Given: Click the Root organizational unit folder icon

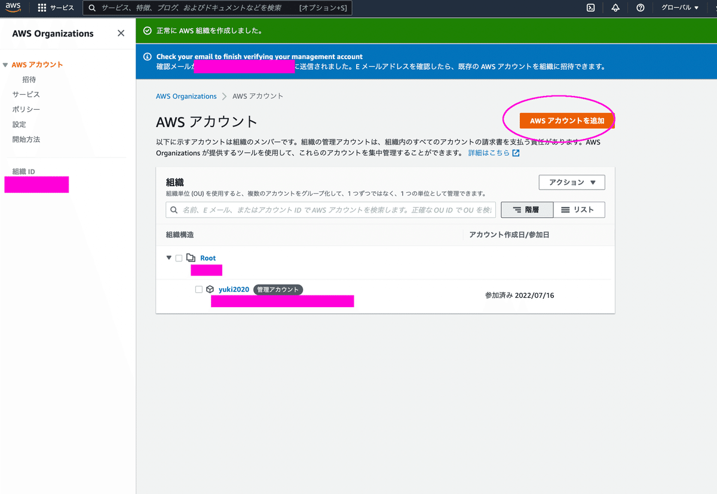Looking at the screenshot, I should tap(191, 258).
